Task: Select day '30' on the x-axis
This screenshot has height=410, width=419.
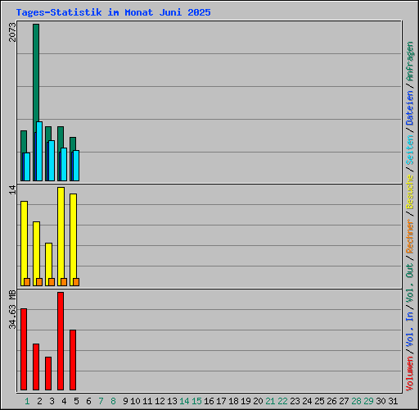Action: [x=381, y=401]
